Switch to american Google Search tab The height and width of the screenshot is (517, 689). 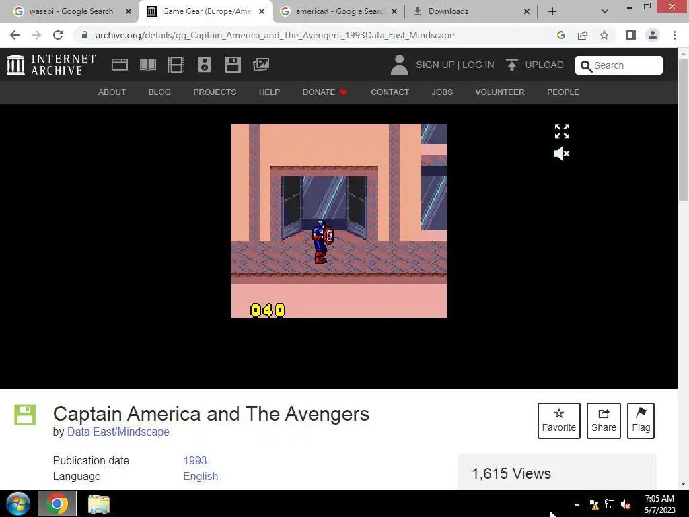point(338,11)
